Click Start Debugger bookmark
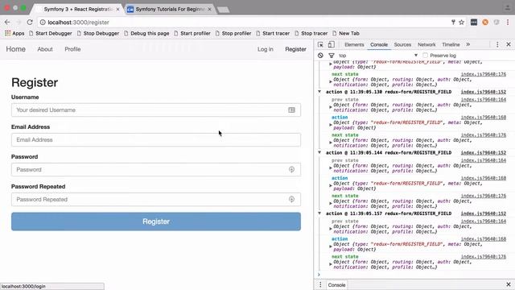515x290 pixels. point(50,33)
